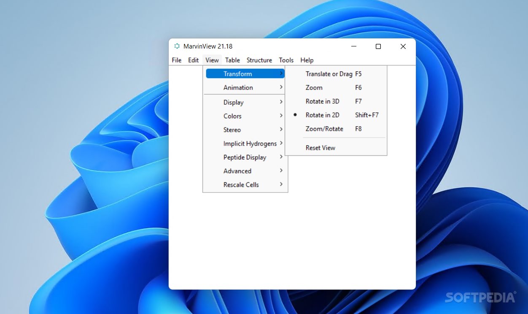
Task: Expand the Animation submenu
Action: click(245, 87)
